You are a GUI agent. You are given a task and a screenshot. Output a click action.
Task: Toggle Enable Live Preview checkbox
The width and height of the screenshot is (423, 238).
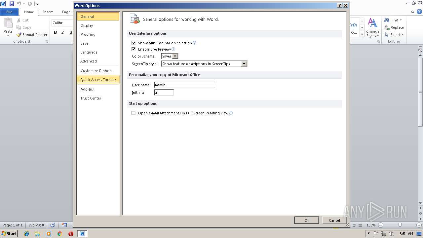[134, 49]
